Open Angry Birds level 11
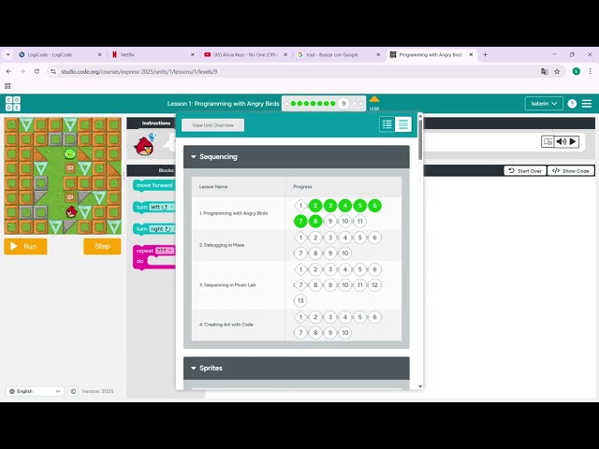The image size is (599, 449). (359, 221)
